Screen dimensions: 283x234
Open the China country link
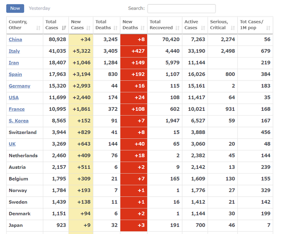pyautogui.click(x=16, y=40)
